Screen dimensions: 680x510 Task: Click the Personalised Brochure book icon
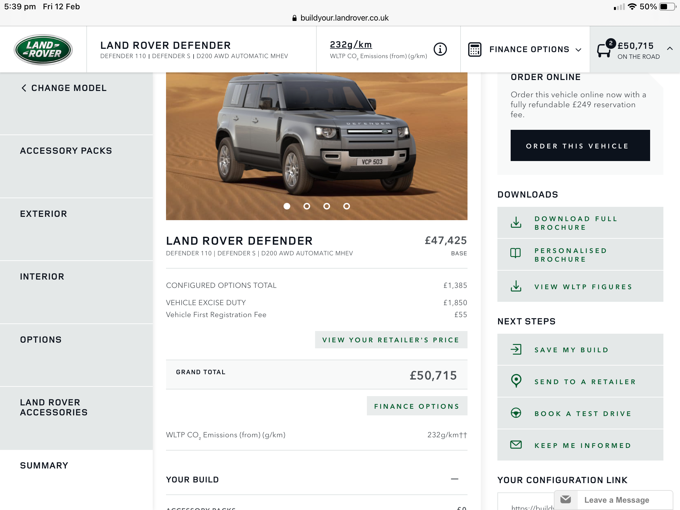coord(516,253)
